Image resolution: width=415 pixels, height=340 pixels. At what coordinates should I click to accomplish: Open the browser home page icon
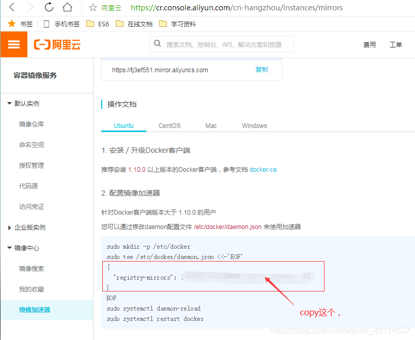pos(67,7)
